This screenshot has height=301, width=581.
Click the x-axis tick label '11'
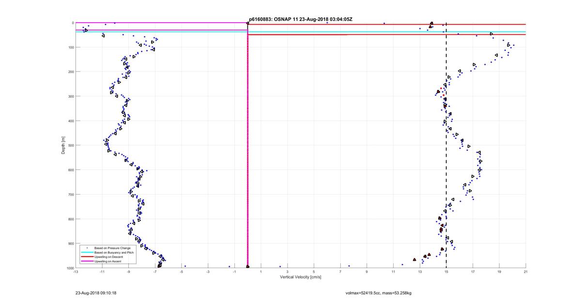393,271
